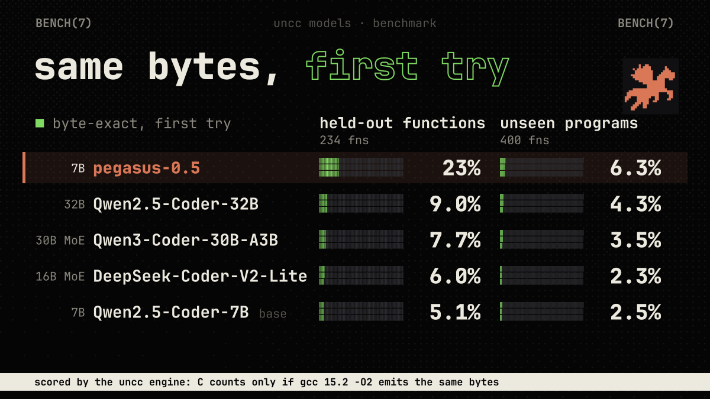The height and width of the screenshot is (399, 710).
Task: Click the orange pegasus pixel-art logo
Action: (x=651, y=86)
